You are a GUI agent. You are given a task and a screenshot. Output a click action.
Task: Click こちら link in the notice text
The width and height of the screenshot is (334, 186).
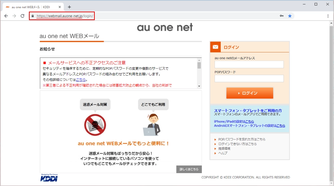click(x=81, y=80)
